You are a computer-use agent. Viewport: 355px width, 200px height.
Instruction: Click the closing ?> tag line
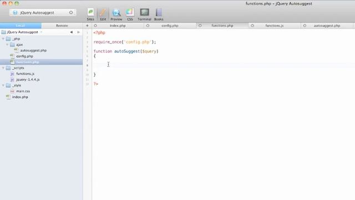tap(96, 84)
